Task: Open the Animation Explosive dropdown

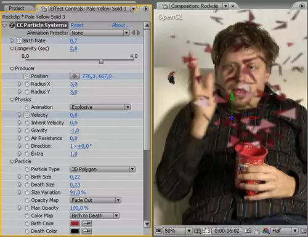Action: 100,107
